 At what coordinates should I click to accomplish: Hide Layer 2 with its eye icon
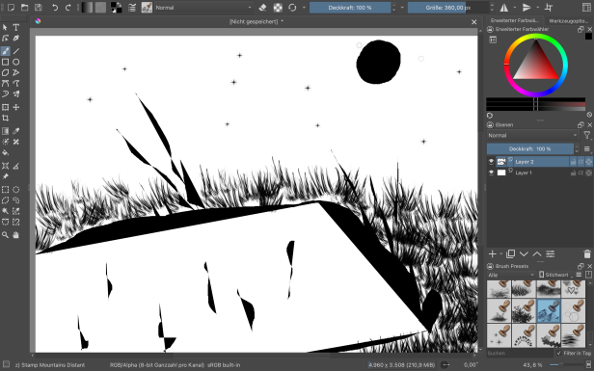[492, 162]
